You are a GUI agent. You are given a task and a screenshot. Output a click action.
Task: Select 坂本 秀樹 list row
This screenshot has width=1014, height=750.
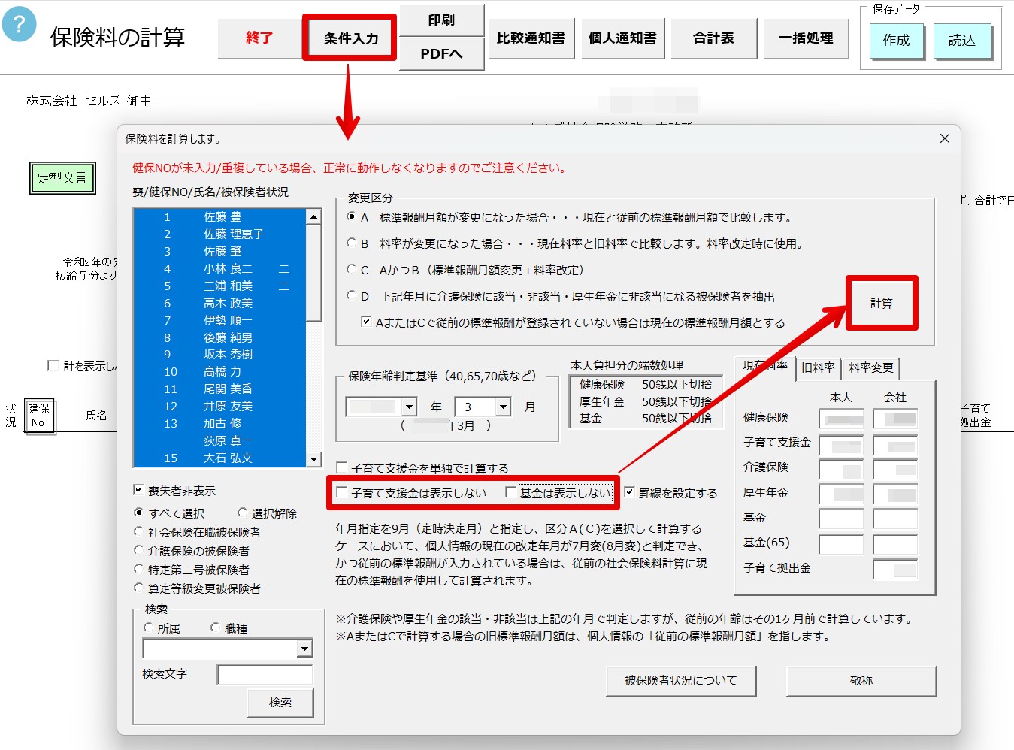tap(219, 354)
